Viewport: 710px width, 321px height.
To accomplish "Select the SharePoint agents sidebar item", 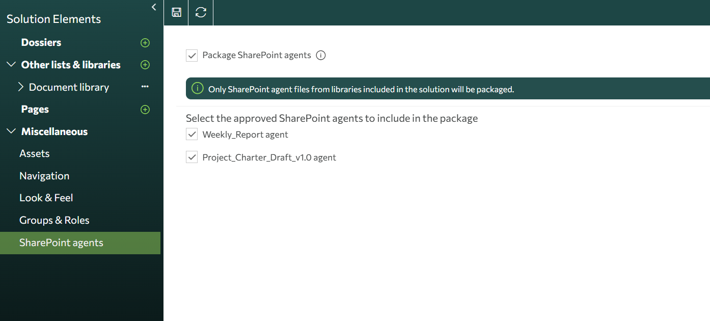I will [x=61, y=243].
